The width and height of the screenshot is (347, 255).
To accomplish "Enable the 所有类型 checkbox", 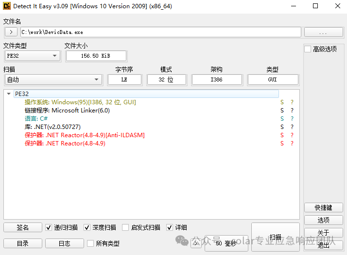I will [x=90, y=243].
